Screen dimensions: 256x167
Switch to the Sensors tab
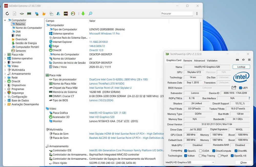(188, 60)
